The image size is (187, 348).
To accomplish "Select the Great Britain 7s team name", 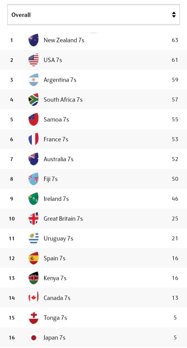I will 63,219.
